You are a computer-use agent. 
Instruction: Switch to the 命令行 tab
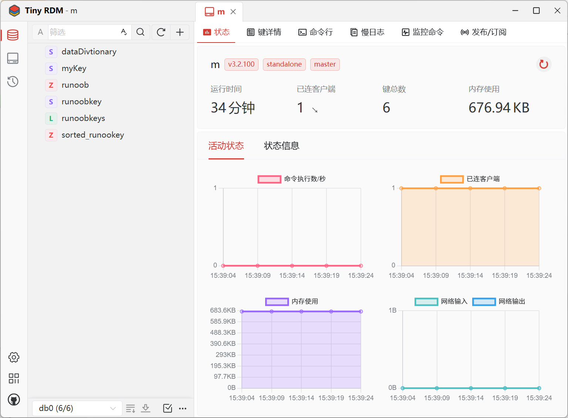[x=315, y=32]
